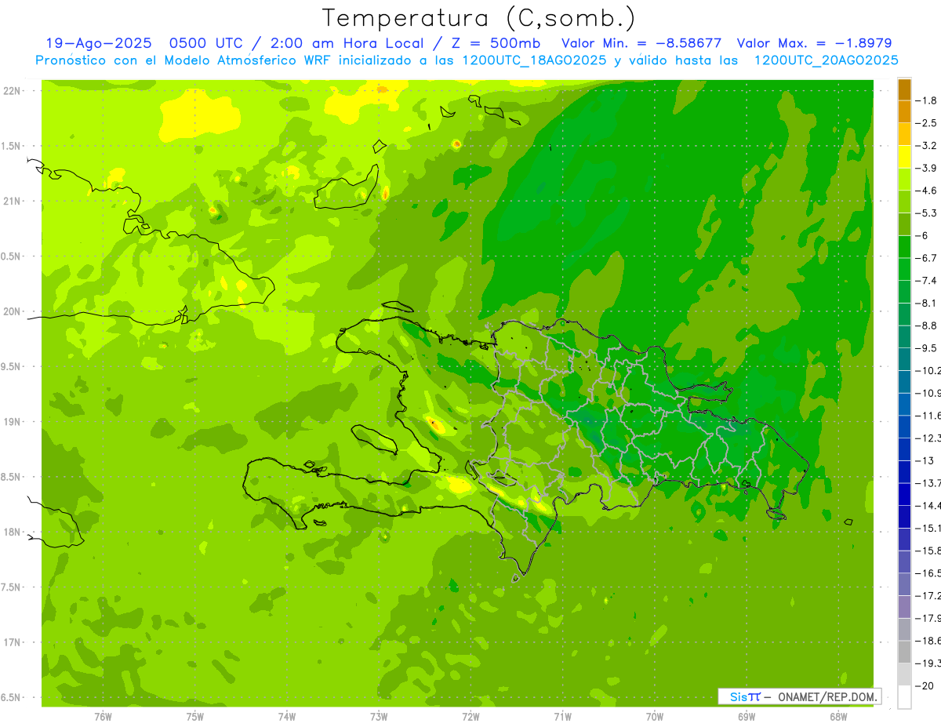The width and height of the screenshot is (941, 727).
Task: Click the '-12.3' colorbar value
Action: 929,438
